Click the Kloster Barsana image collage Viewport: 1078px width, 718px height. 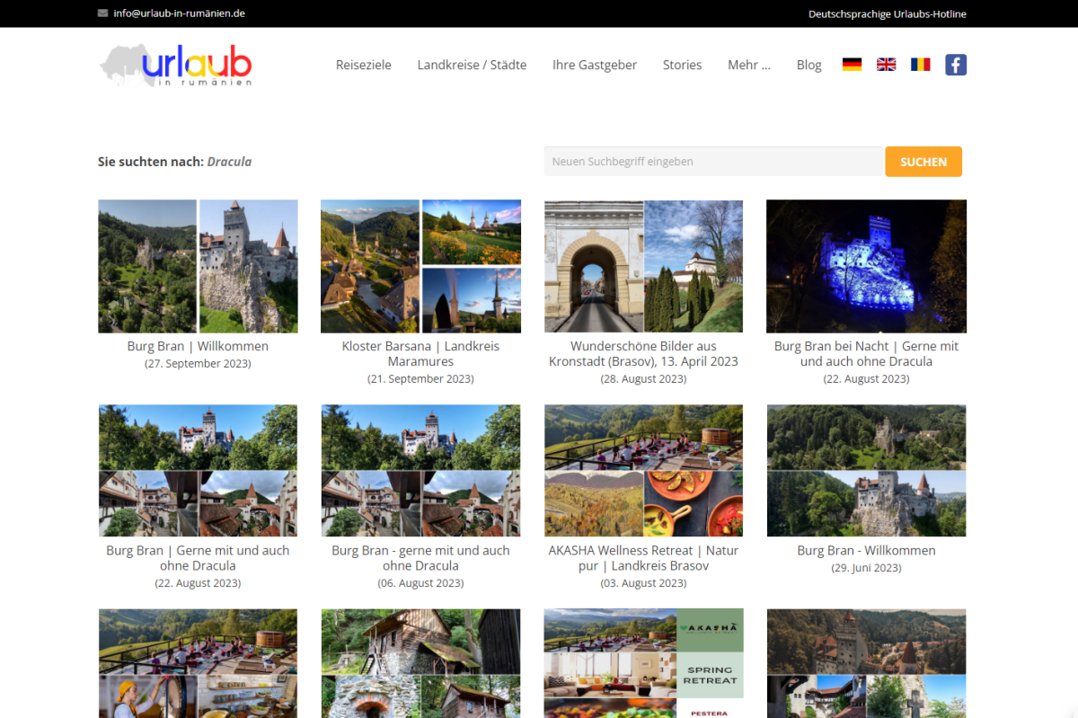(x=420, y=266)
